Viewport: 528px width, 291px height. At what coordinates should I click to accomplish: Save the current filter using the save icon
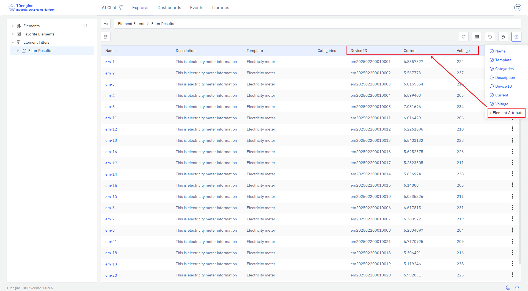pos(106,37)
